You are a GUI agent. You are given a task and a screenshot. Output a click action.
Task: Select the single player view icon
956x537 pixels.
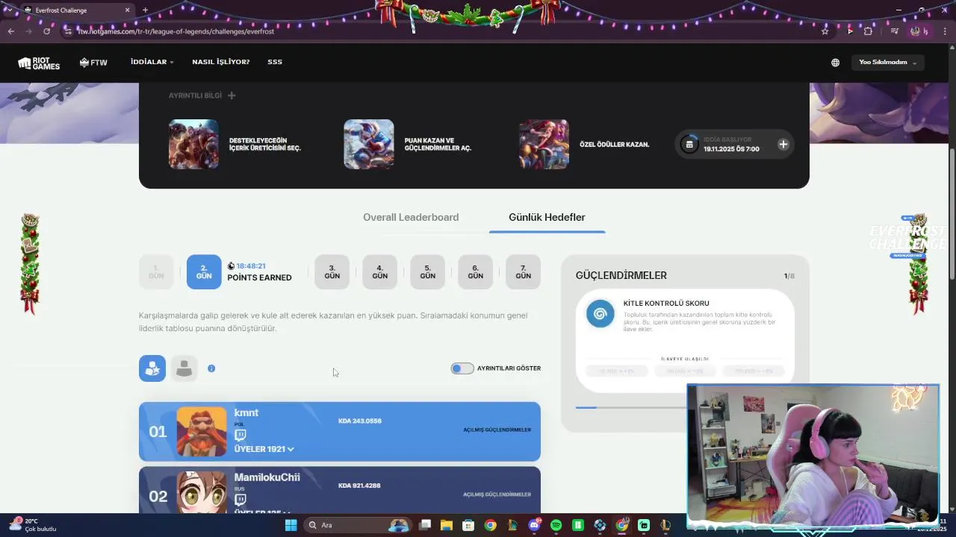[184, 368]
